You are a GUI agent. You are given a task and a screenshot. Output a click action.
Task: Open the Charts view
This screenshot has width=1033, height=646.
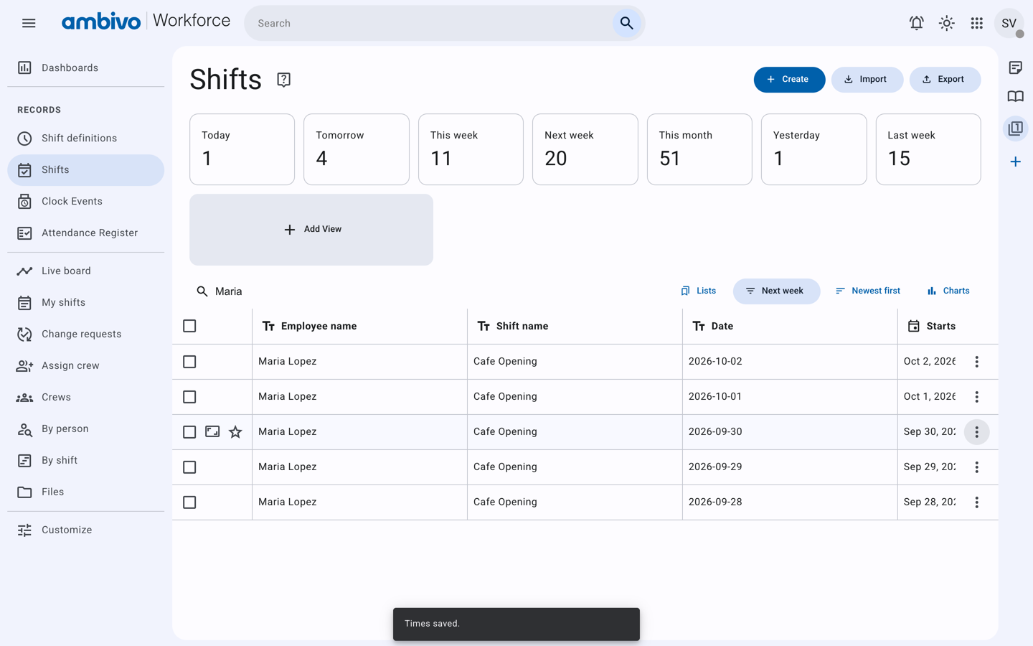(948, 291)
